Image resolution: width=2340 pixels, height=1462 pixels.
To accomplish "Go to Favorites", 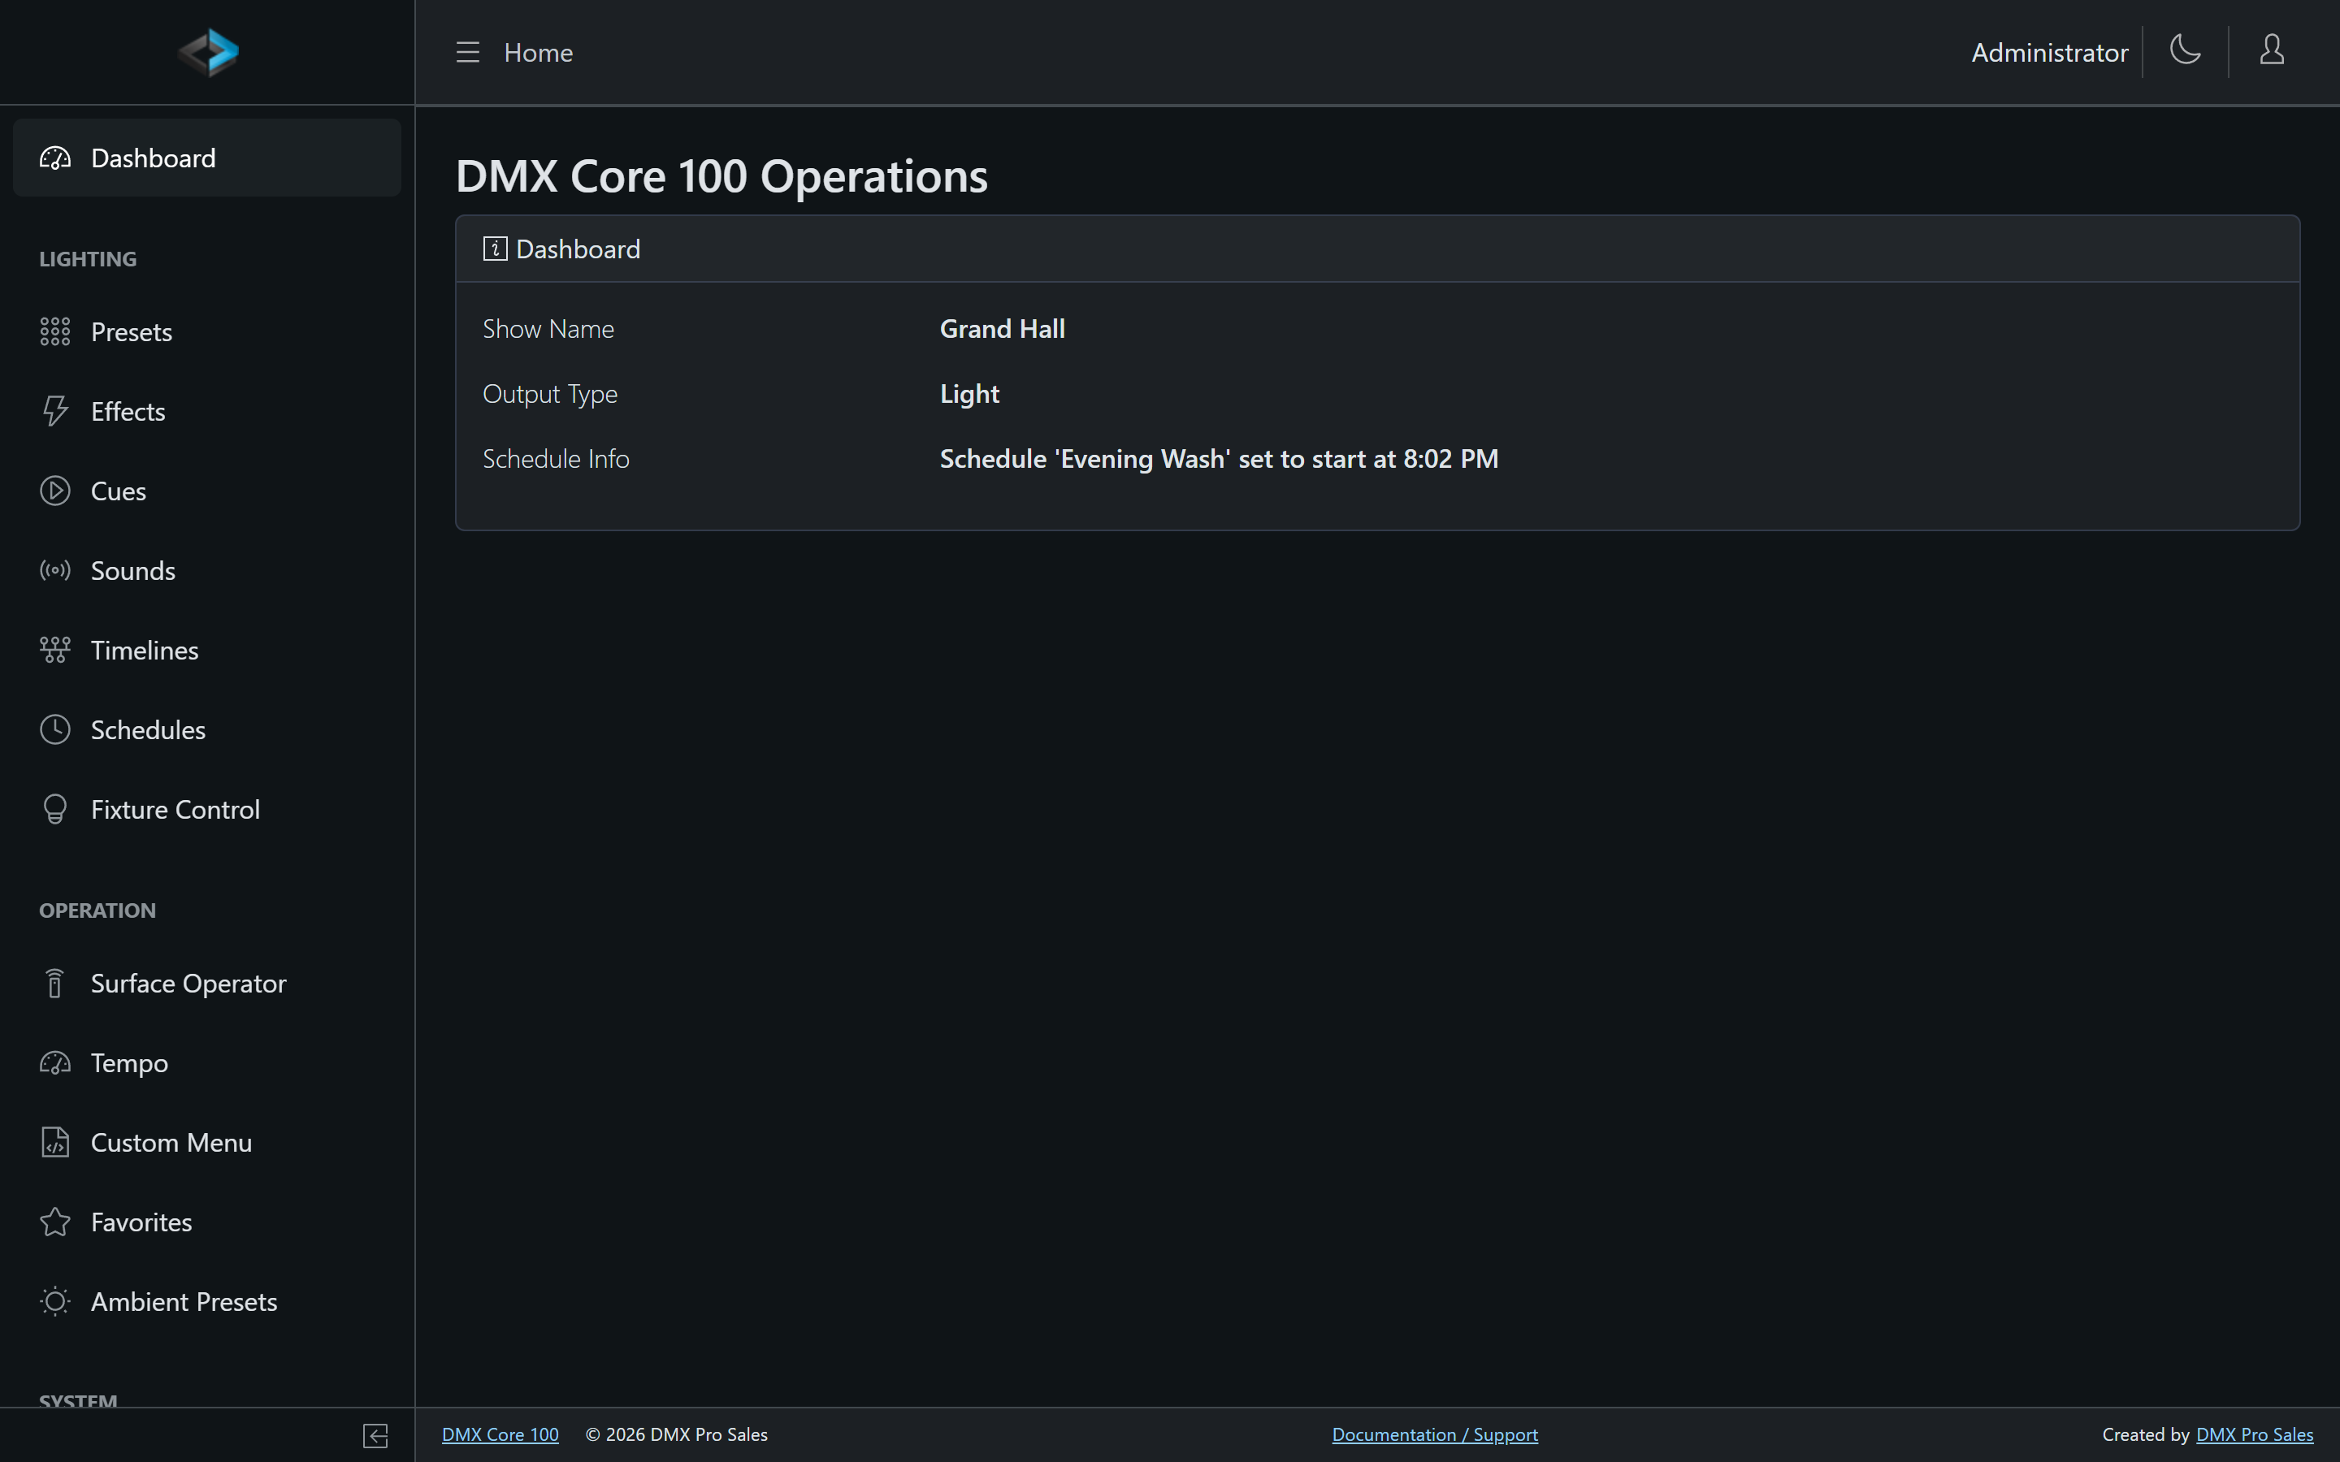I will [x=207, y=1222].
